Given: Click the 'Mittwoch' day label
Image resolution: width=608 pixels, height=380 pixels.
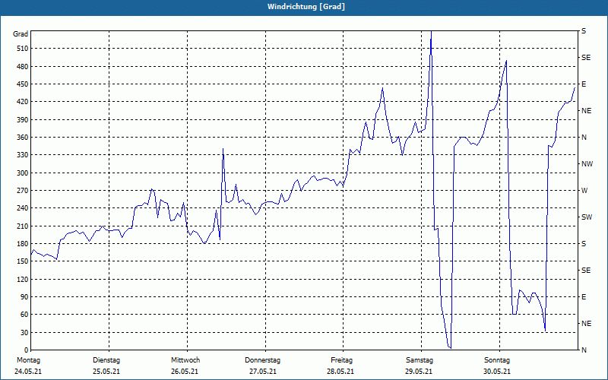Looking at the screenshot, I should (x=185, y=360).
